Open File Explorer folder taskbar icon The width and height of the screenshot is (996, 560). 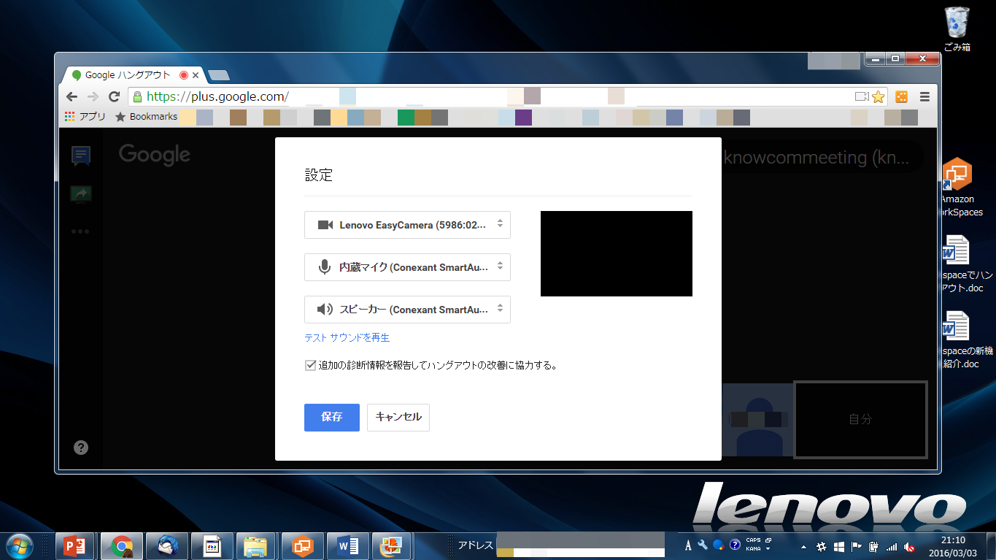click(257, 545)
